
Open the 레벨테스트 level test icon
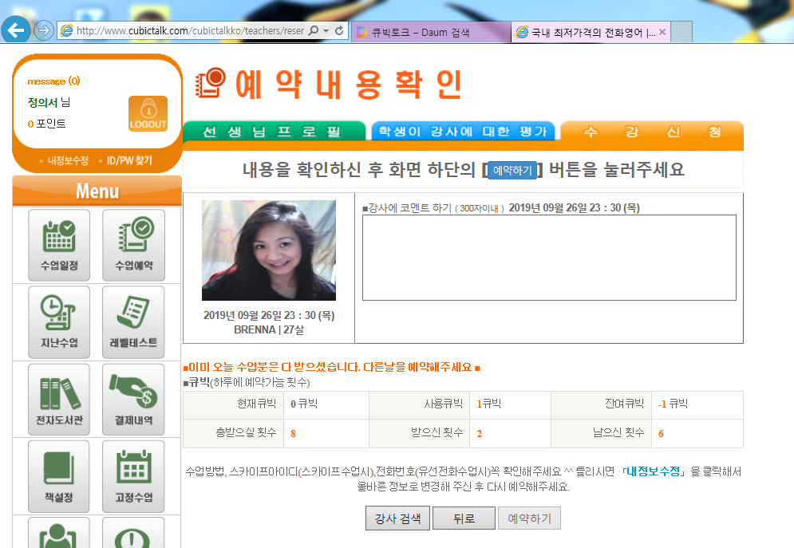[x=133, y=321]
